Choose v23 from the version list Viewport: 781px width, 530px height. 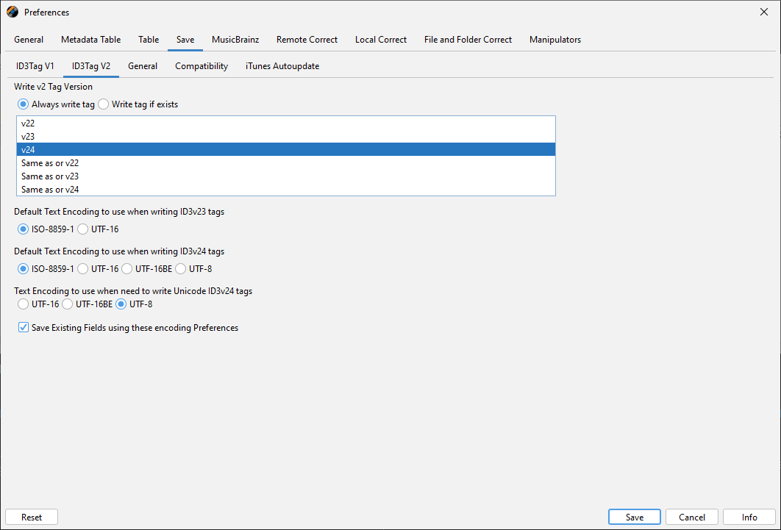(28, 137)
